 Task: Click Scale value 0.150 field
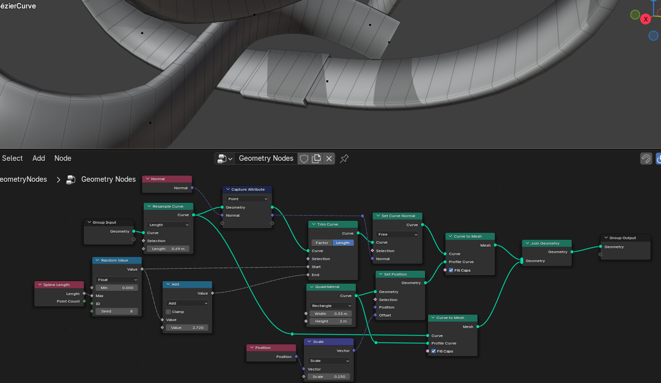coord(329,377)
